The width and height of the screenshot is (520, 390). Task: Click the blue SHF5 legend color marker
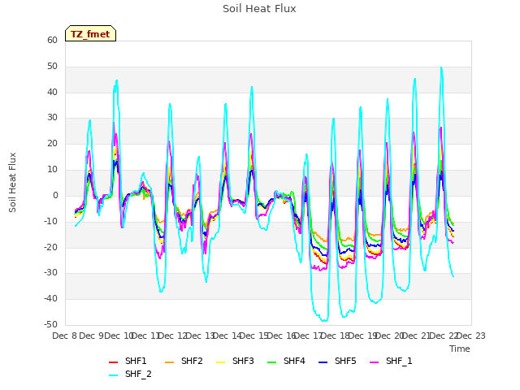coord(323,362)
